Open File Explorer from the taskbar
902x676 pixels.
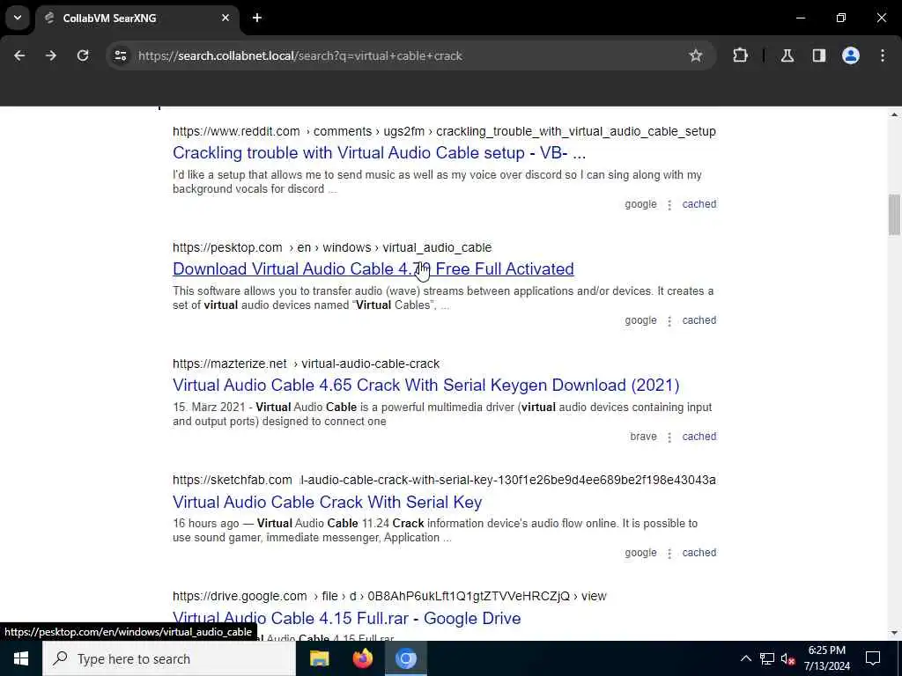tap(319, 658)
